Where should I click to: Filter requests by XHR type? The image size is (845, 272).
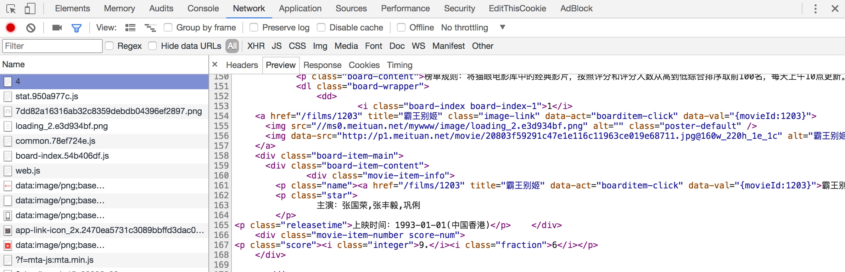256,46
